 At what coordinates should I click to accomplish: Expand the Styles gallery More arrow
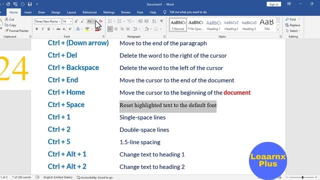coord(278,30)
